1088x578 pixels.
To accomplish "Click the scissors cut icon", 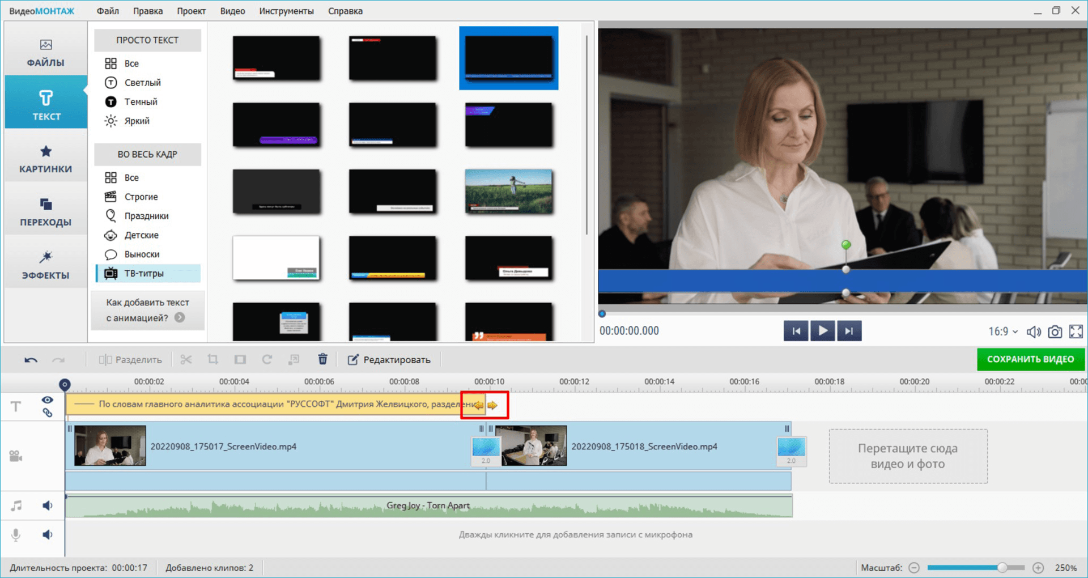I will coord(186,360).
